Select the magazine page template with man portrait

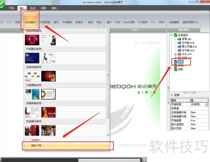click(48, 40)
